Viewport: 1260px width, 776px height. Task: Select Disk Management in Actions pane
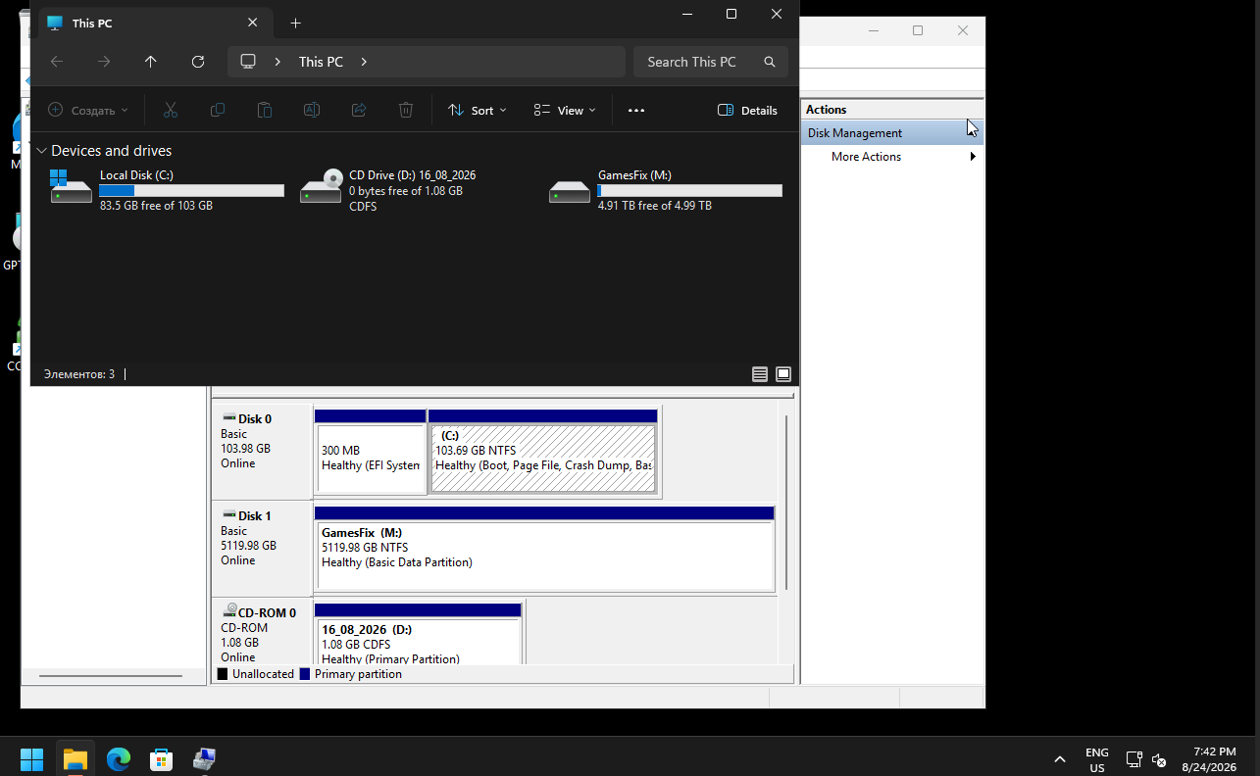click(x=892, y=133)
